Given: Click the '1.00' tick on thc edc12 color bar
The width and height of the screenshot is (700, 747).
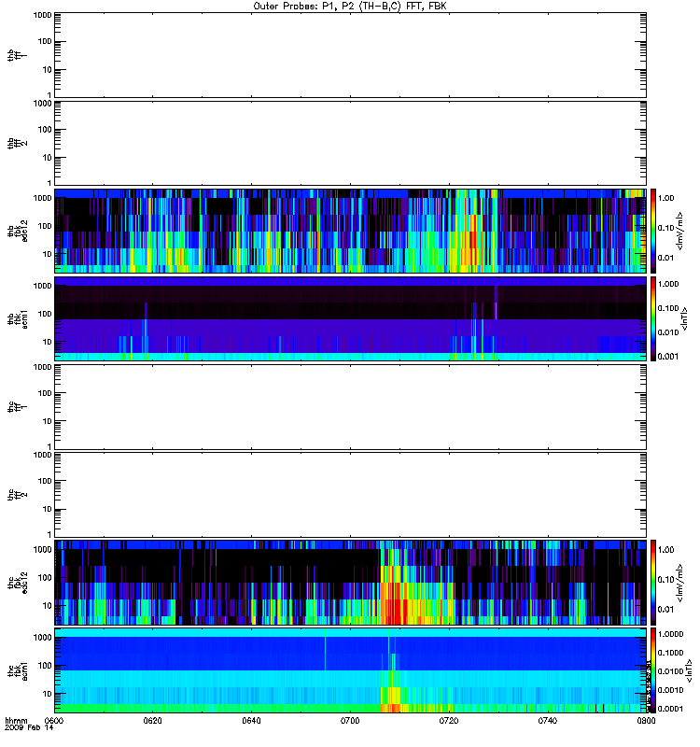Looking at the screenshot, I should [666, 550].
